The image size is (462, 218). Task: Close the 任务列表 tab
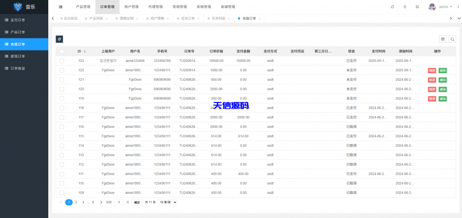(x=229, y=19)
